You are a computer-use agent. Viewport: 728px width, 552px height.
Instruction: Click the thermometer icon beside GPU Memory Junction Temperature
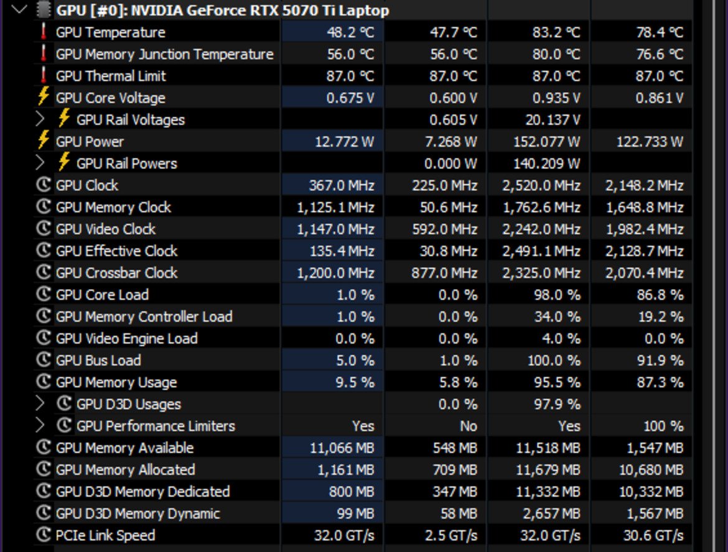click(x=43, y=54)
